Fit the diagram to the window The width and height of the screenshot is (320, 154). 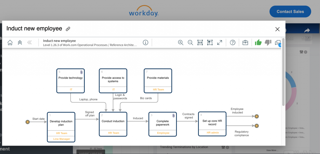click(x=210, y=43)
